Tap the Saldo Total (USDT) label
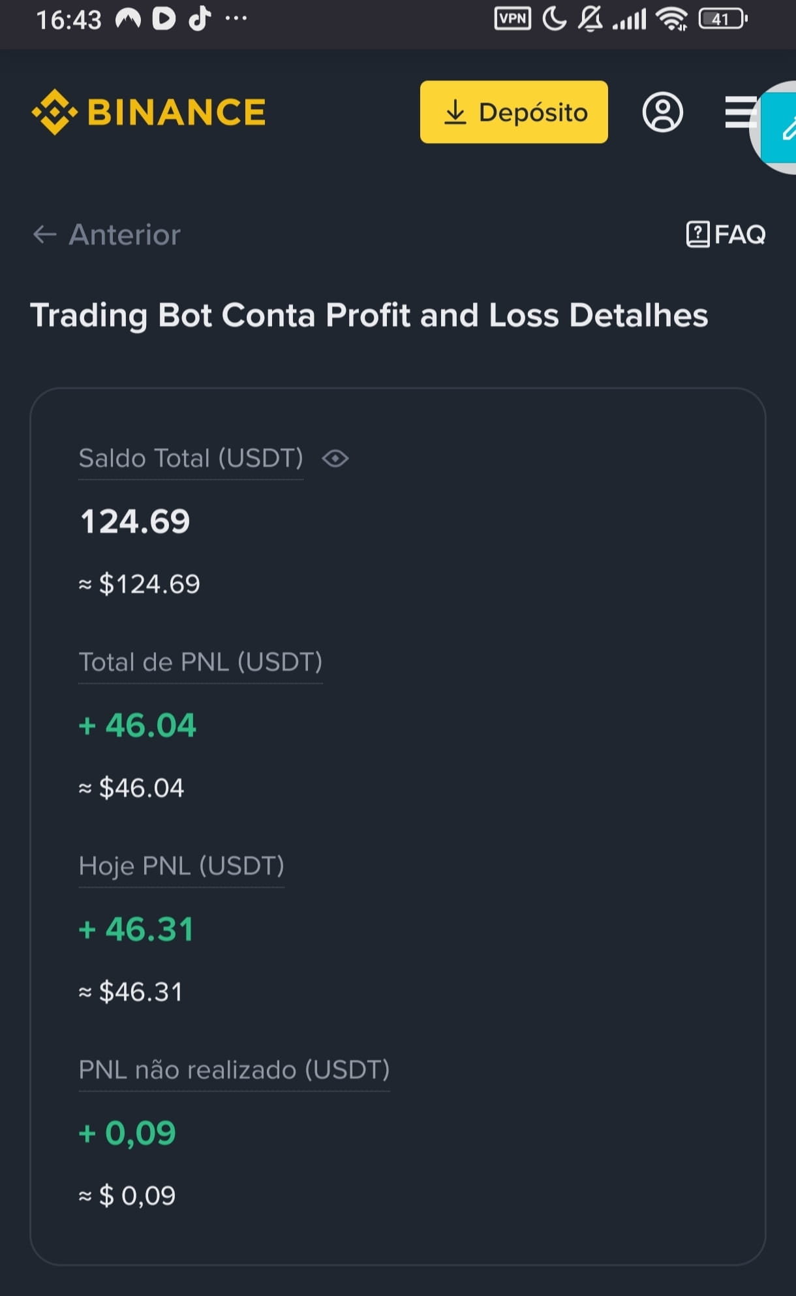 191,459
